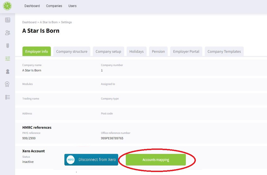Image resolution: width=267 pixels, height=175 pixels.
Task: Click company name value A Star Is Born
Action: point(32,70)
